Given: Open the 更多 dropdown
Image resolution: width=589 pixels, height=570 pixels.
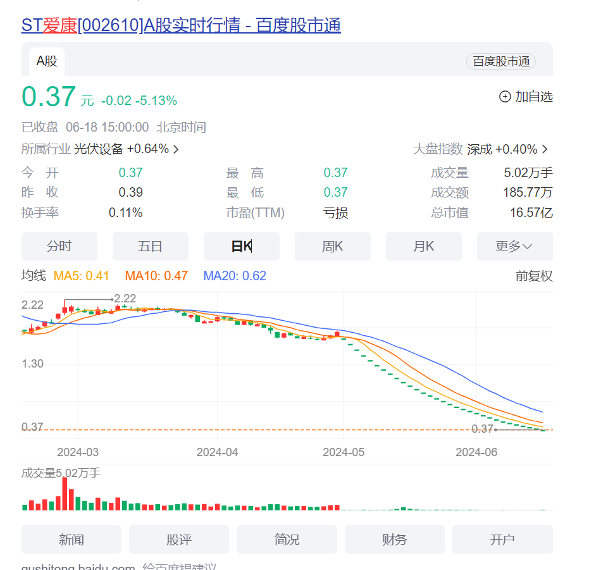Looking at the screenshot, I should pos(514,247).
